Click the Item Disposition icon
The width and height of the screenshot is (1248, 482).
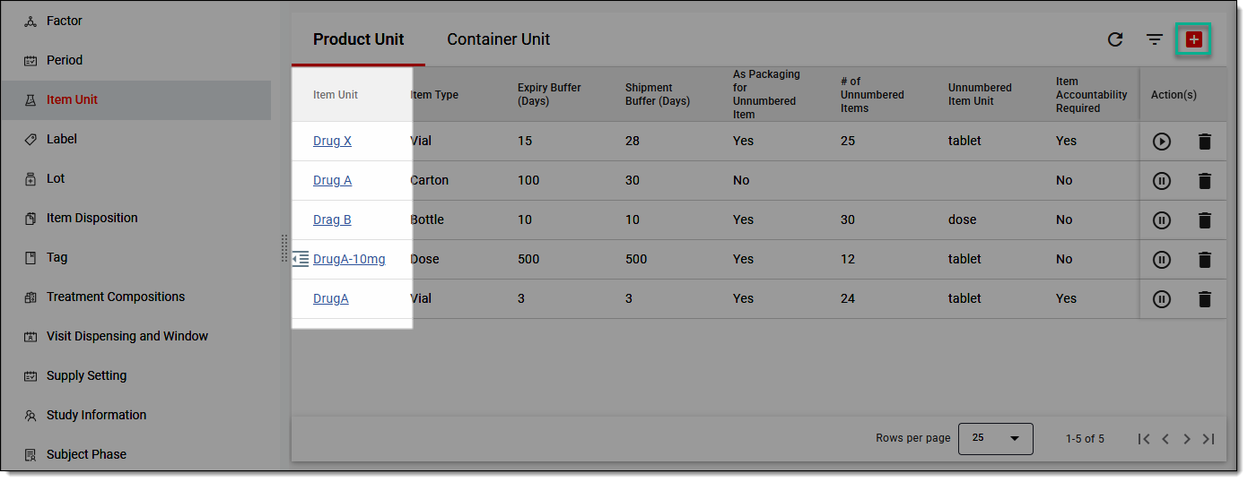click(31, 218)
